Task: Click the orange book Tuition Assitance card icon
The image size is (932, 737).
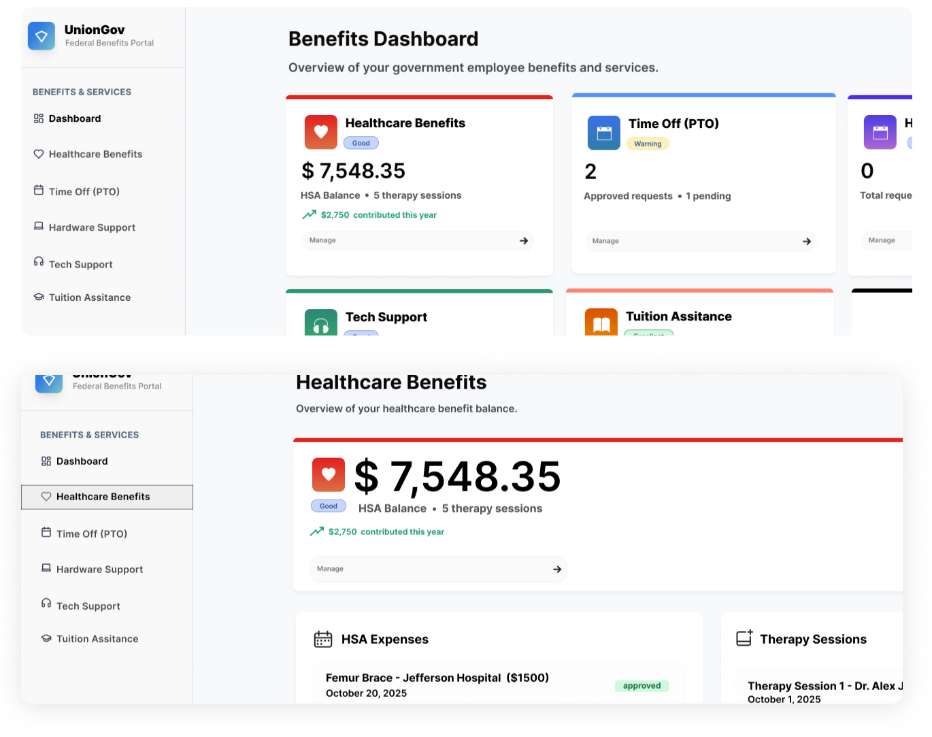Action: [x=601, y=323]
